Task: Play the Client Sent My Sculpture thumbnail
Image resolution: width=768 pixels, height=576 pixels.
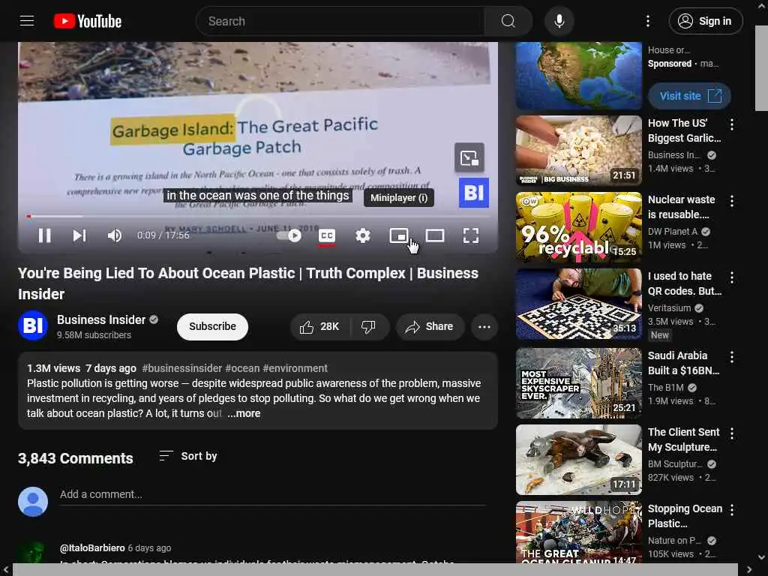Action: (x=578, y=460)
